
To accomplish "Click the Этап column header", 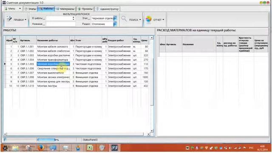I will tap(88, 40).
